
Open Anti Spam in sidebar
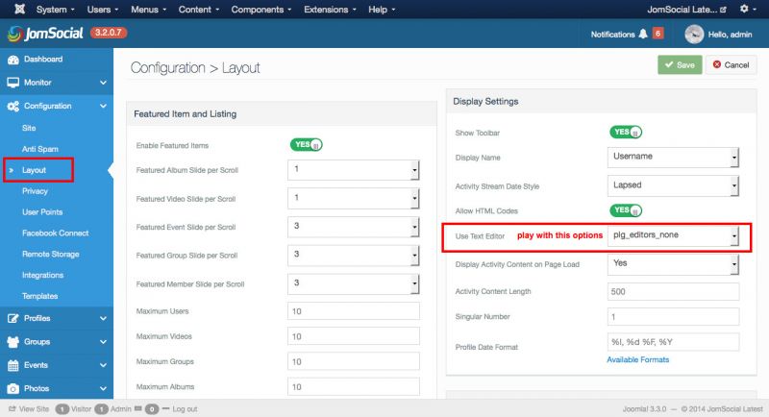pyautogui.click(x=40, y=149)
